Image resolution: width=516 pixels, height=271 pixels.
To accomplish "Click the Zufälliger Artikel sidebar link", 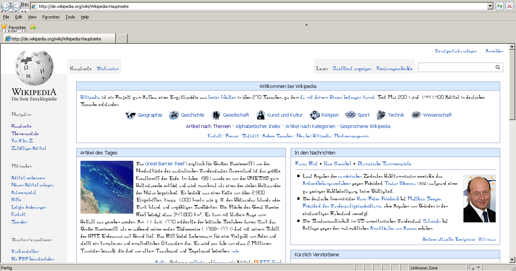I will [x=29, y=148].
